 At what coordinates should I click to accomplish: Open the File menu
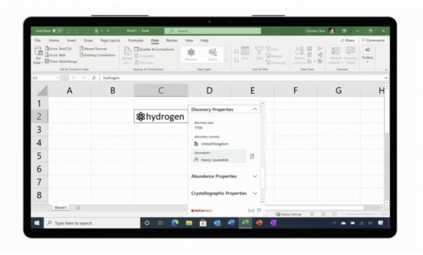pos(37,40)
